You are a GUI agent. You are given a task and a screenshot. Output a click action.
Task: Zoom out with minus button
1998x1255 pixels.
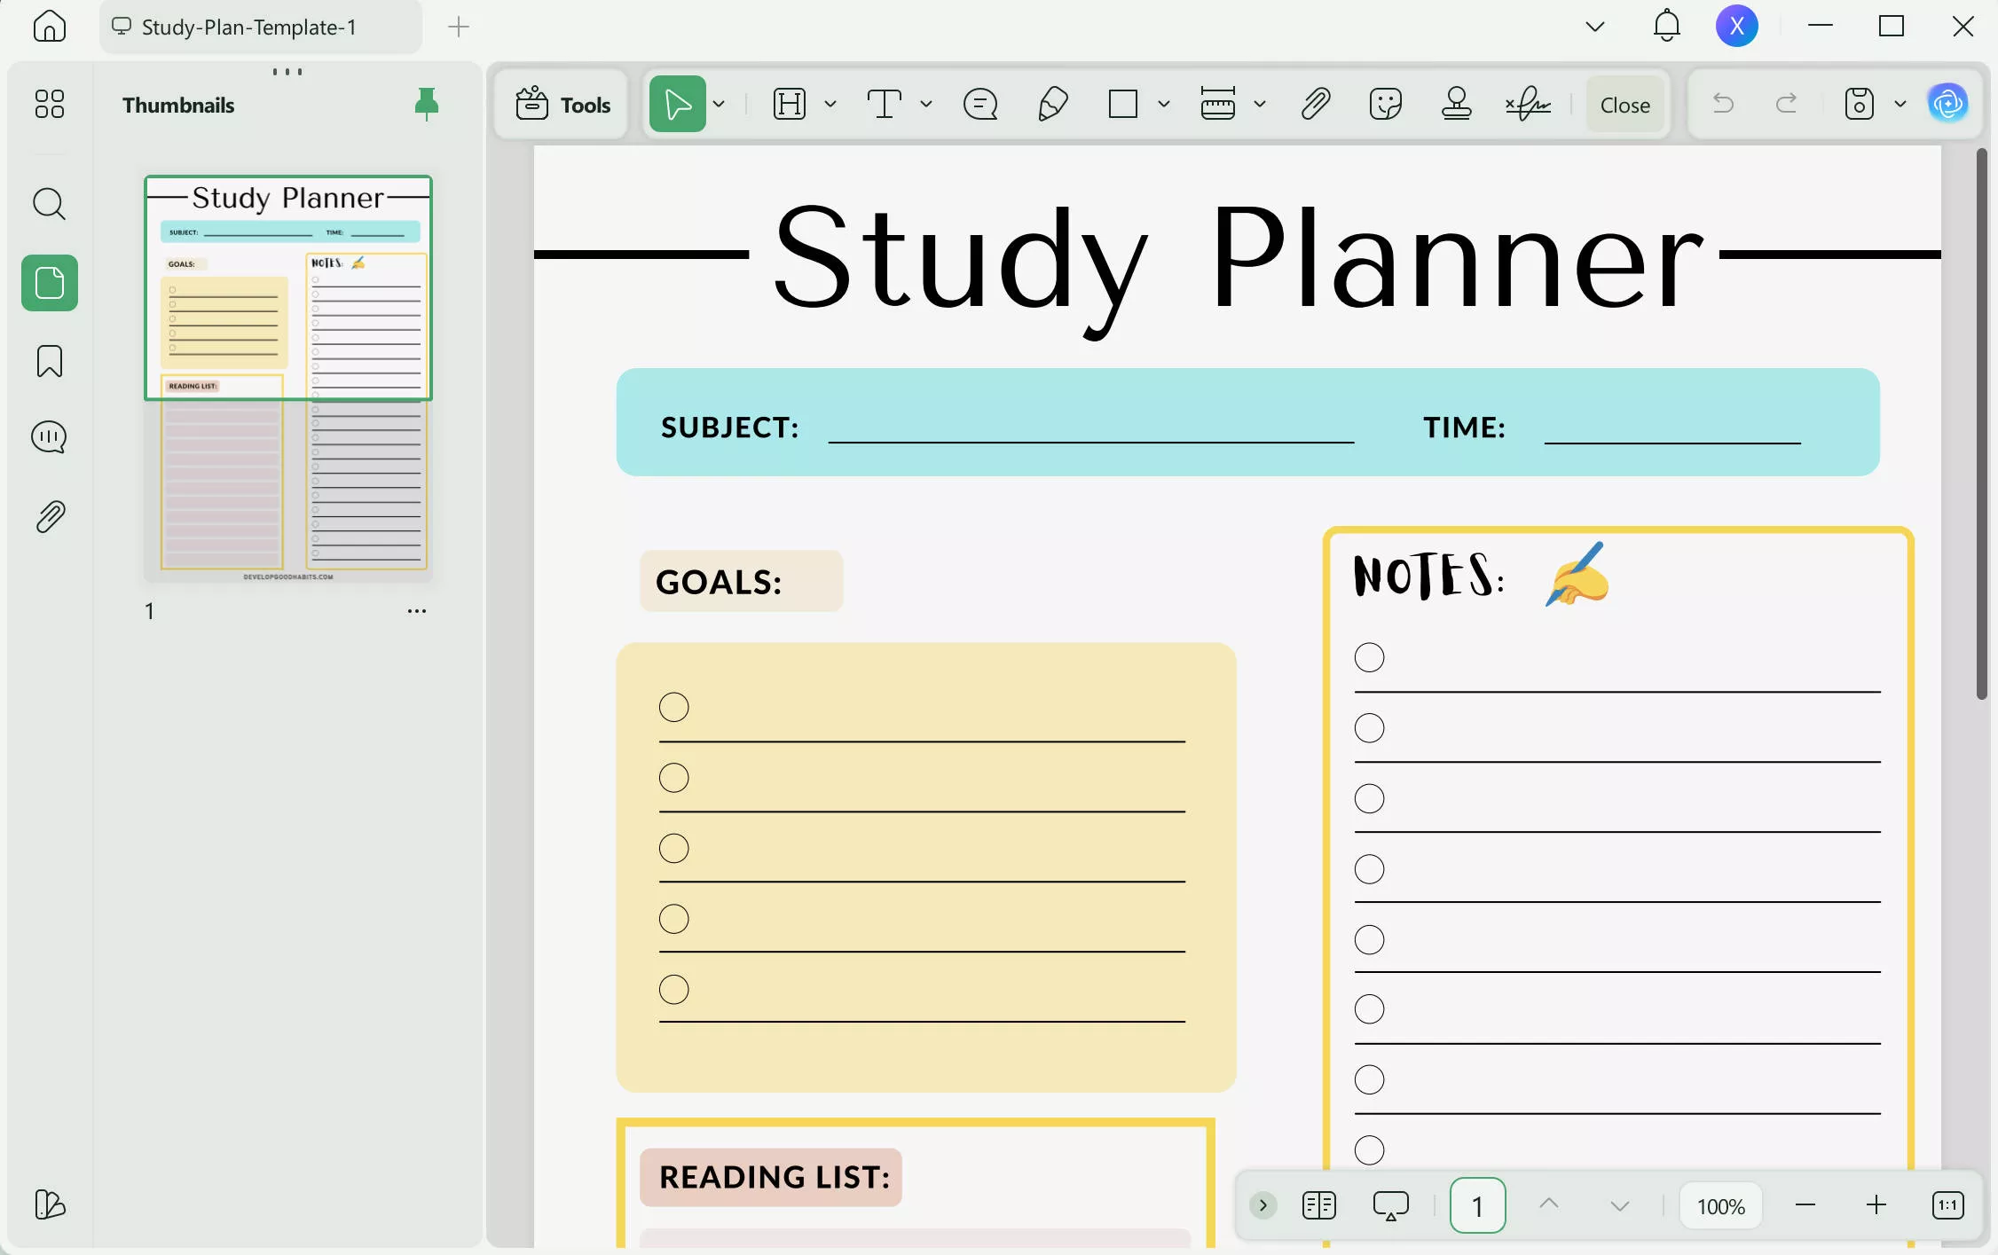click(1805, 1205)
